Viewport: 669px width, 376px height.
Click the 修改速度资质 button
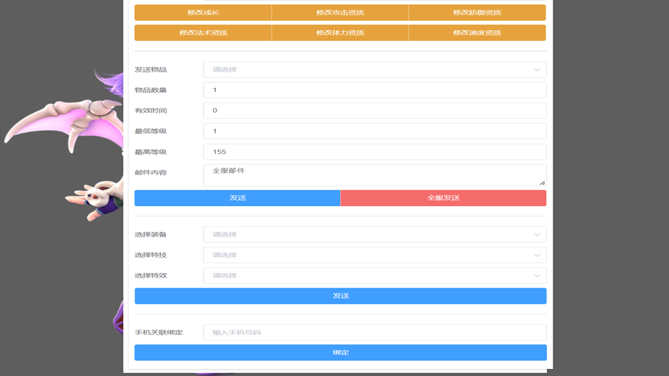(477, 33)
